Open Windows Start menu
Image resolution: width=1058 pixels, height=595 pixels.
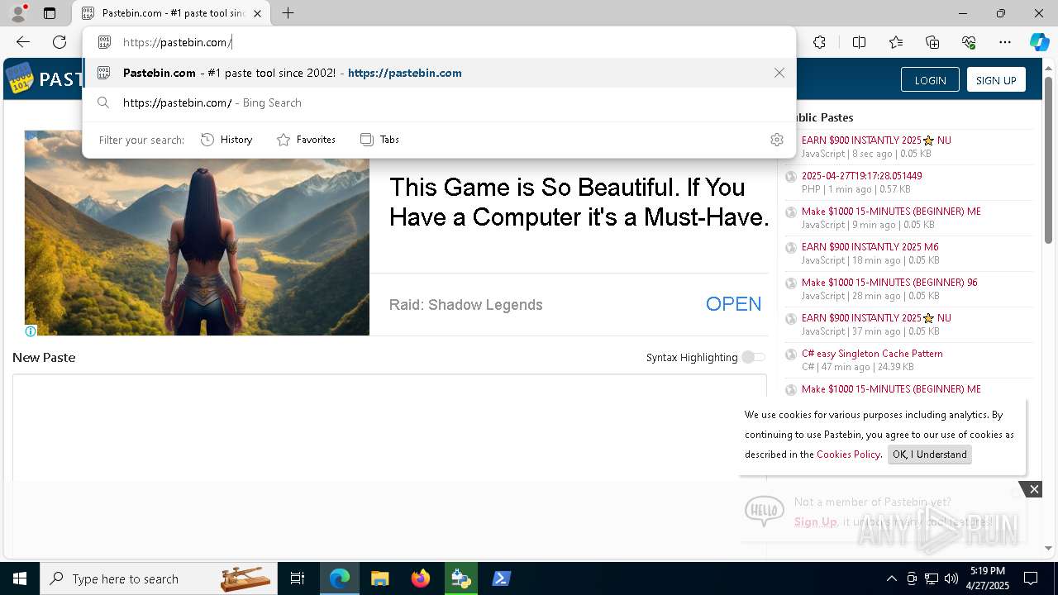[x=20, y=578]
